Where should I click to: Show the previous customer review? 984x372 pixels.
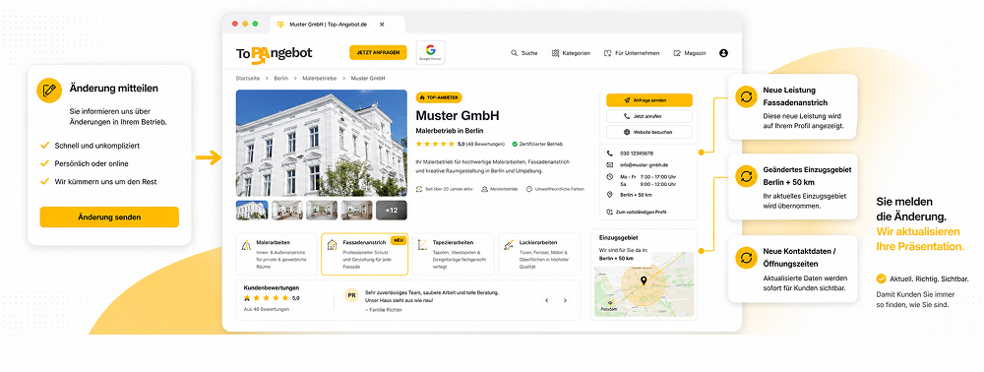pyautogui.click(x=546, y=300)
